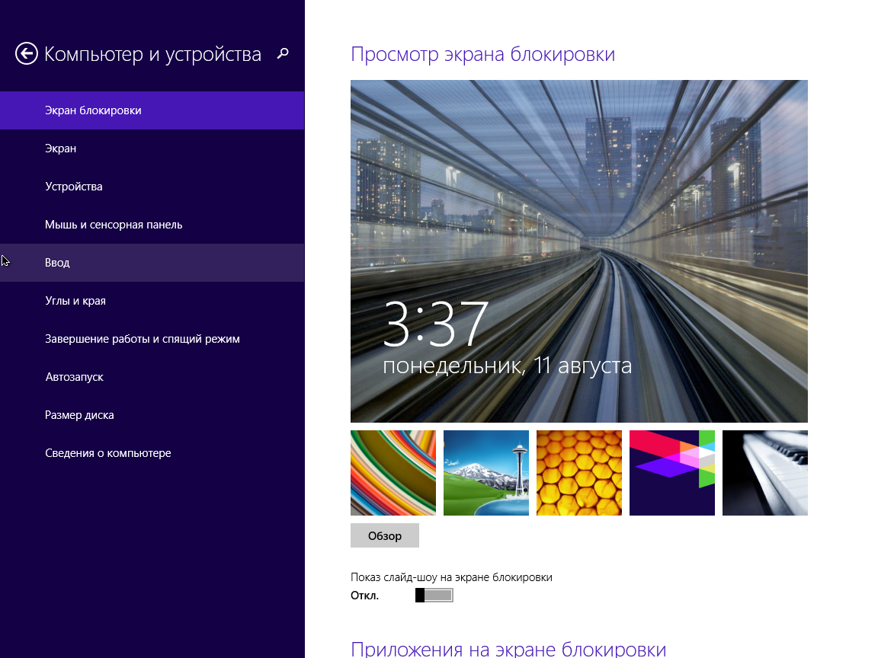Open search with the magnifier icon
The width and height of the screenshot is (878, 658).
tap(283, 53)
